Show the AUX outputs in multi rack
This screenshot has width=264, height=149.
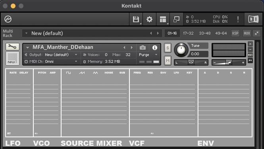[x=247, y=33]
